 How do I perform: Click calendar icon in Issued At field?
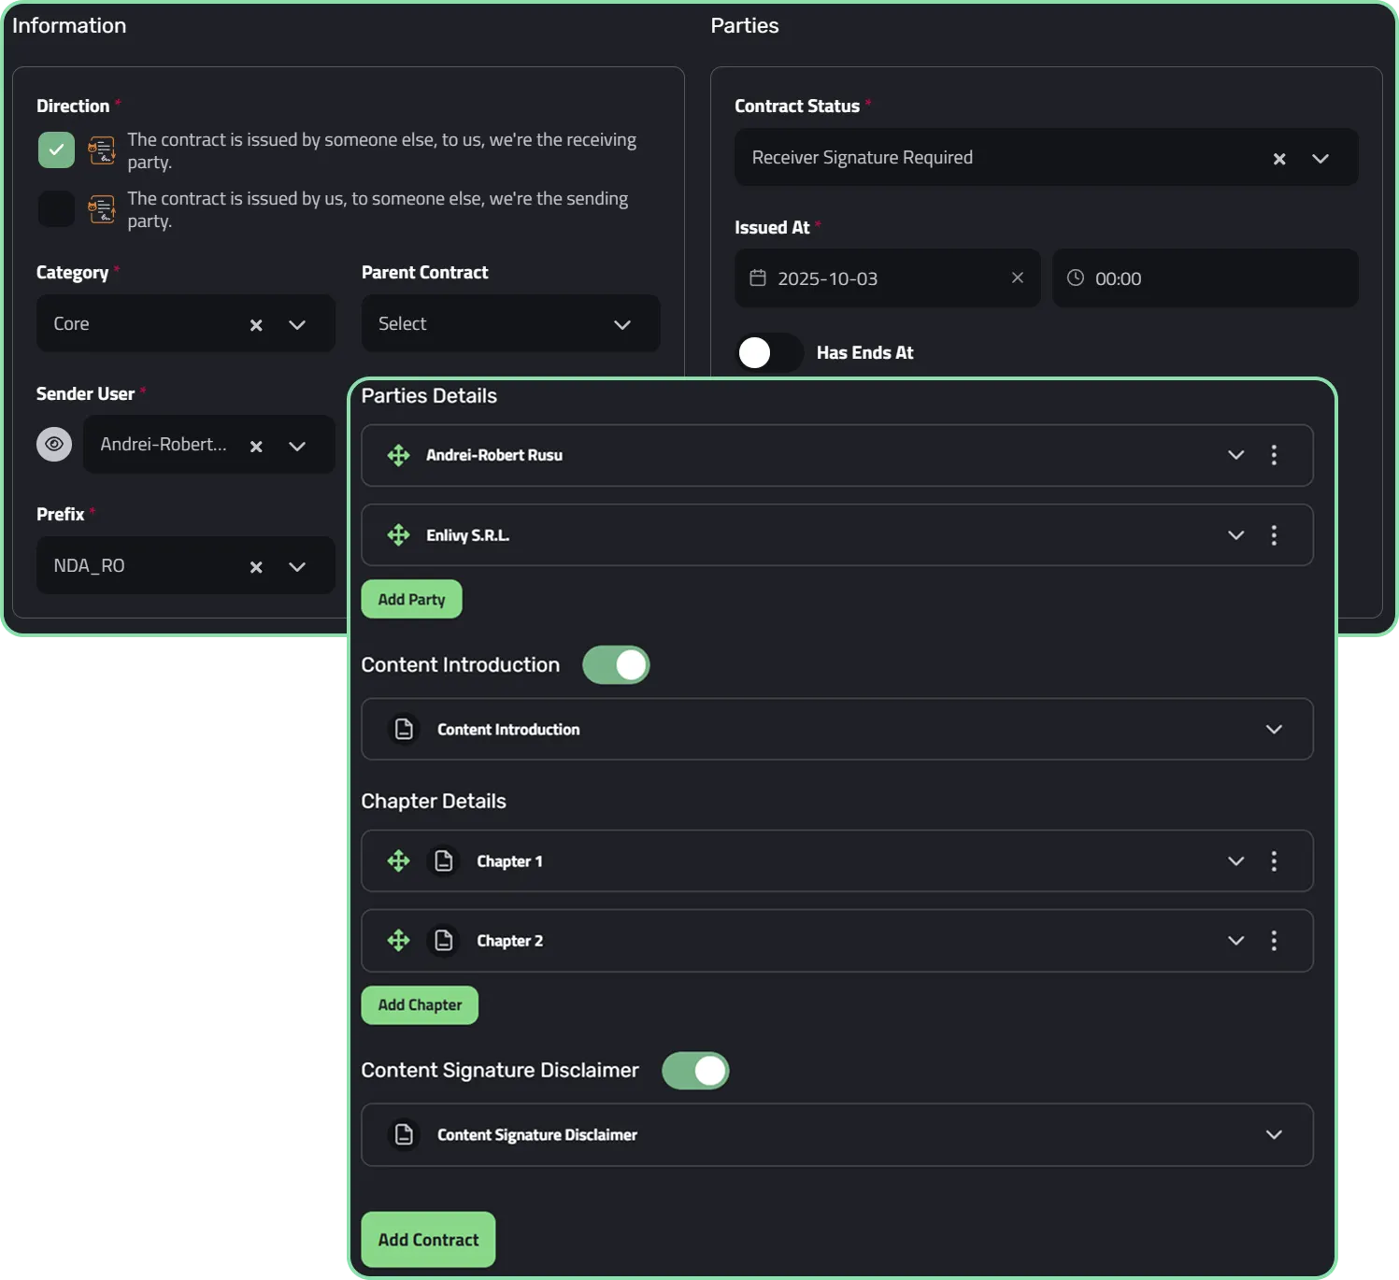pyautogui.click(x=758, y=277)
